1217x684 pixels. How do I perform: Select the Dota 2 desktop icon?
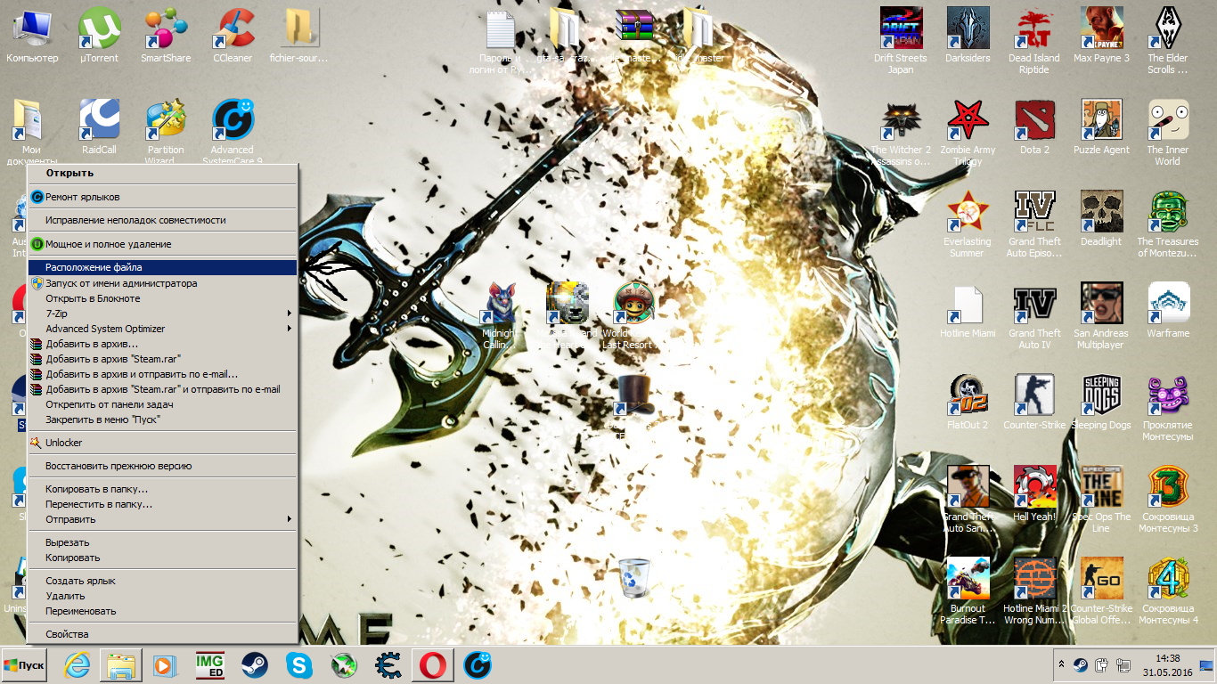[x=1034, y=126]
